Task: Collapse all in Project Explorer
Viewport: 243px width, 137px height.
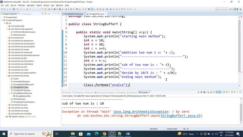Action: pyautogui.click(x=43, y=14)
